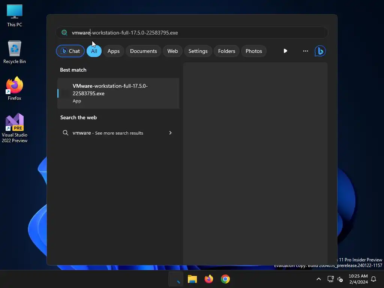Switch to the Documents filter
The height and width of the screenshot is (288, 384).
pyautogui.click(x=144, y=51)
